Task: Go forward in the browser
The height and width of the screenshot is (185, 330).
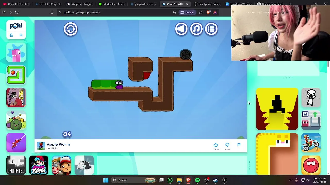Action: pyautogui.click(x=11, y=12)
